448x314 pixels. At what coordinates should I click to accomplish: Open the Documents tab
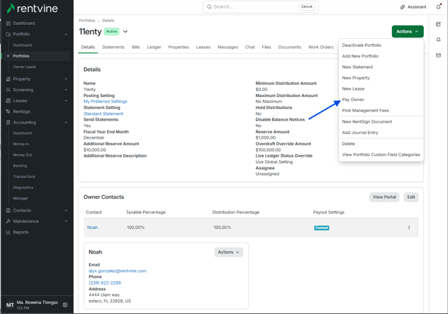coord(290,47)
